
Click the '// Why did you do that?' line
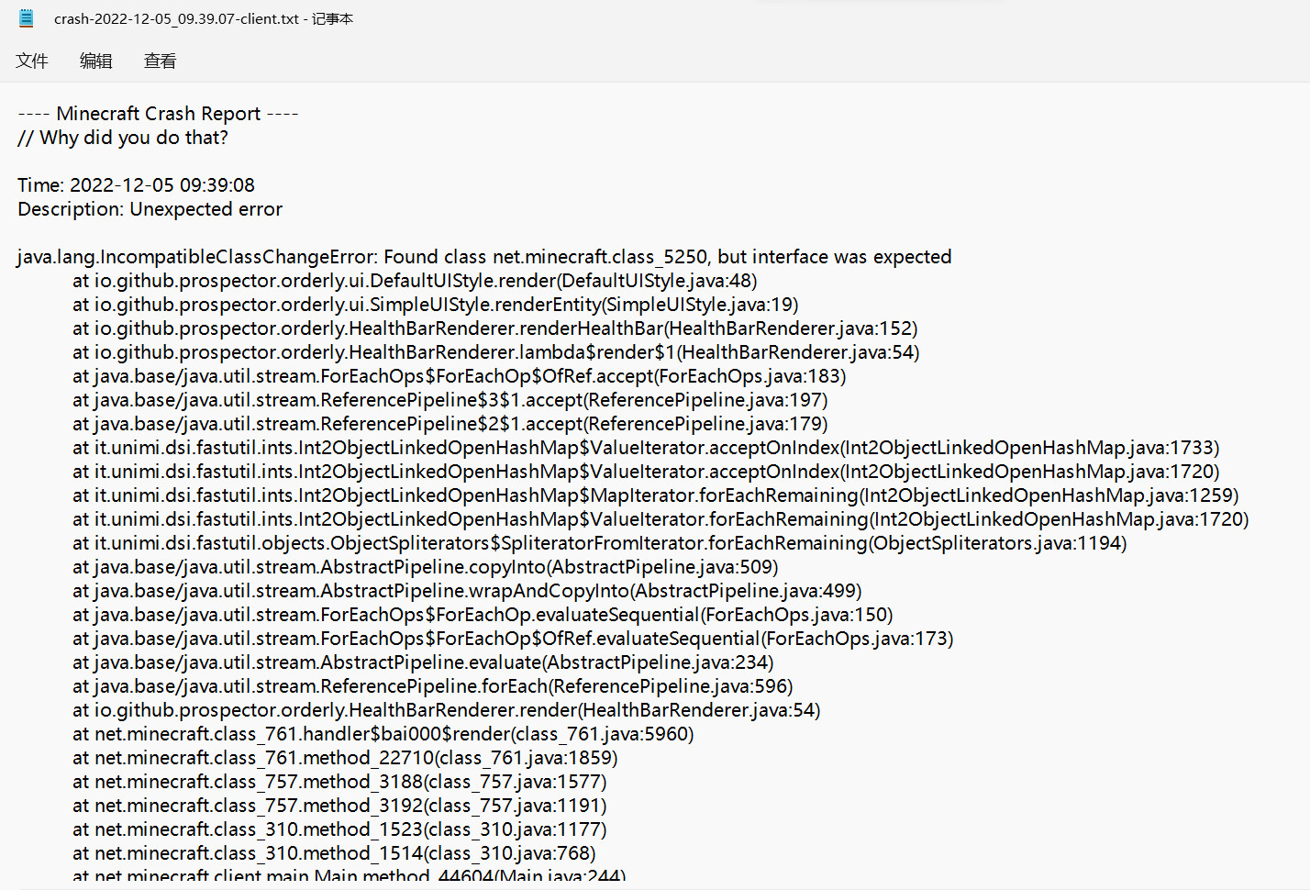pos(123,138)
